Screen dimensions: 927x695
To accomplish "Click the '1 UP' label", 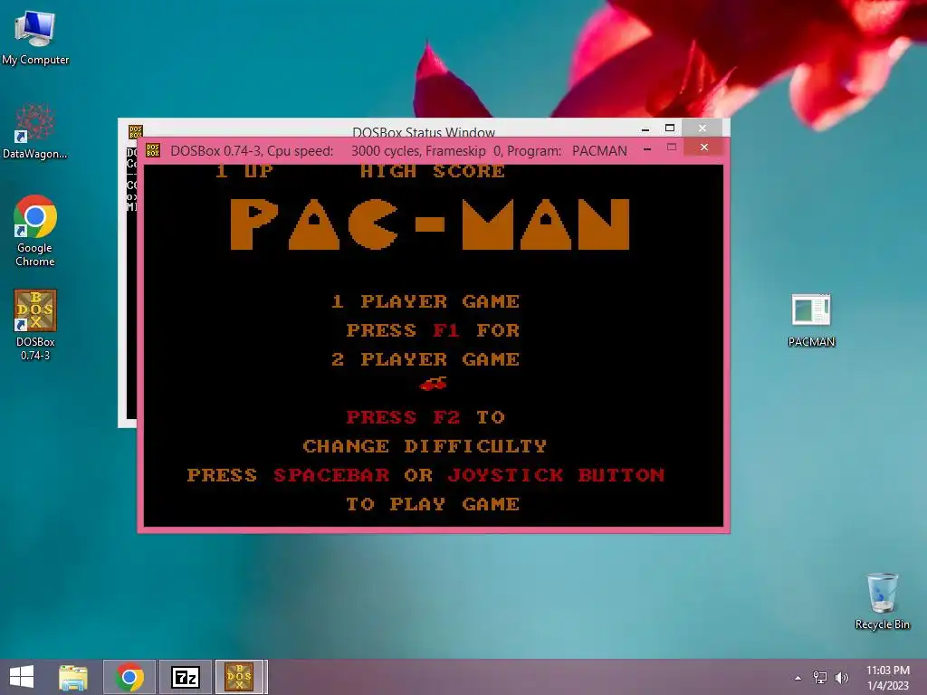I will [244, 171].
